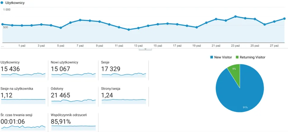The image size is (288, 132).
Task: Expand the chart collapse arrow handle
Action: [145, 49]
